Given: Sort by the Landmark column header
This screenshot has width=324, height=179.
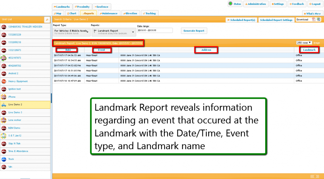Looking at the screenshot, I should coord(309,50).
